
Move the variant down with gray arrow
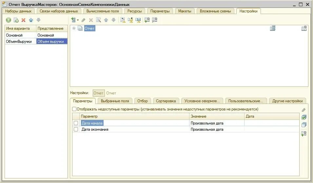(39, 20)
